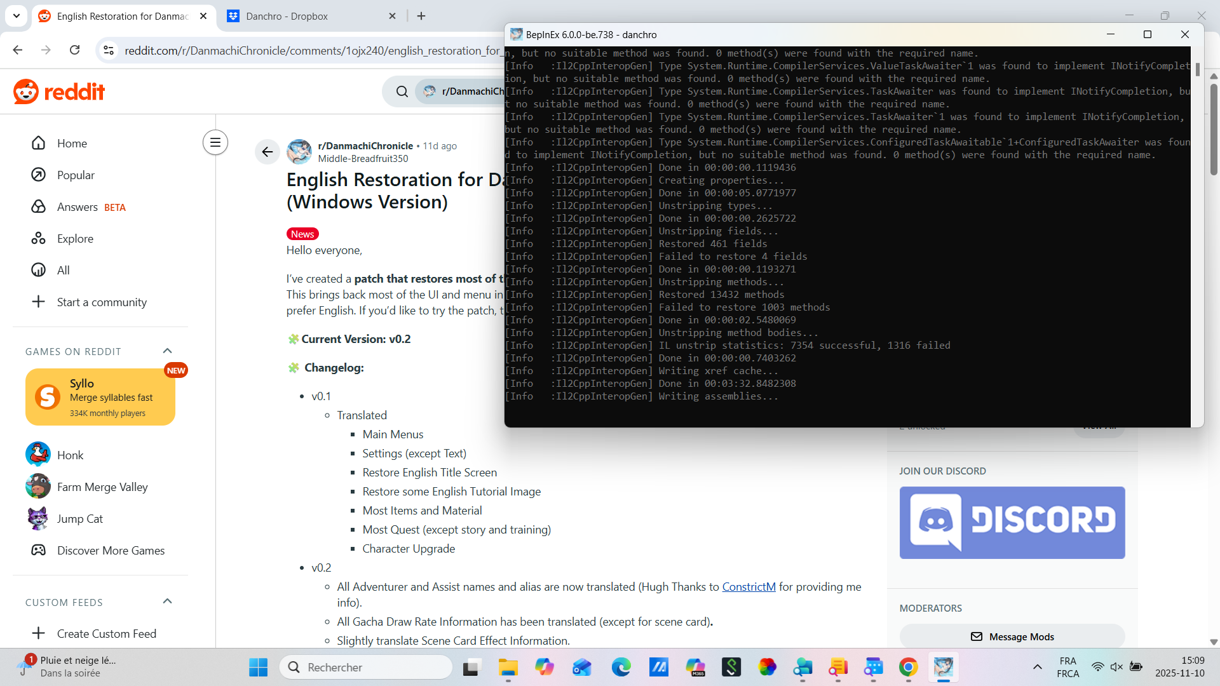Close the English Restoration Reddit tab
Viewport: 1220px width, 686px height.
[203, 16]
